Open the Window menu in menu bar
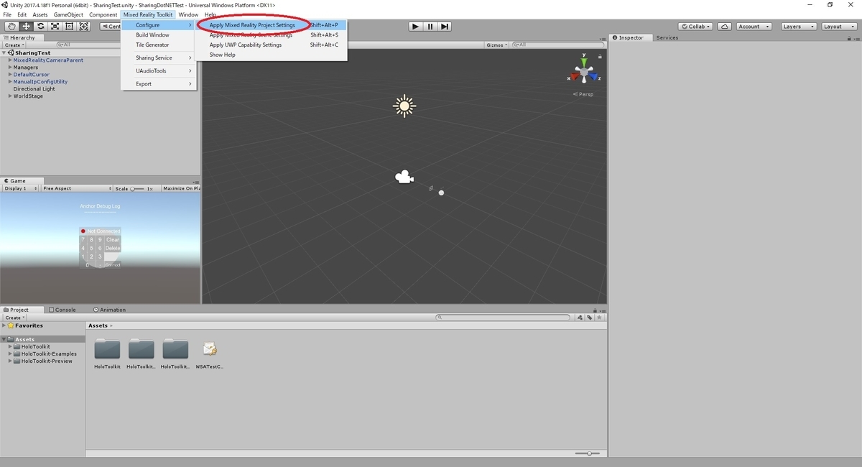 point(188,14)
